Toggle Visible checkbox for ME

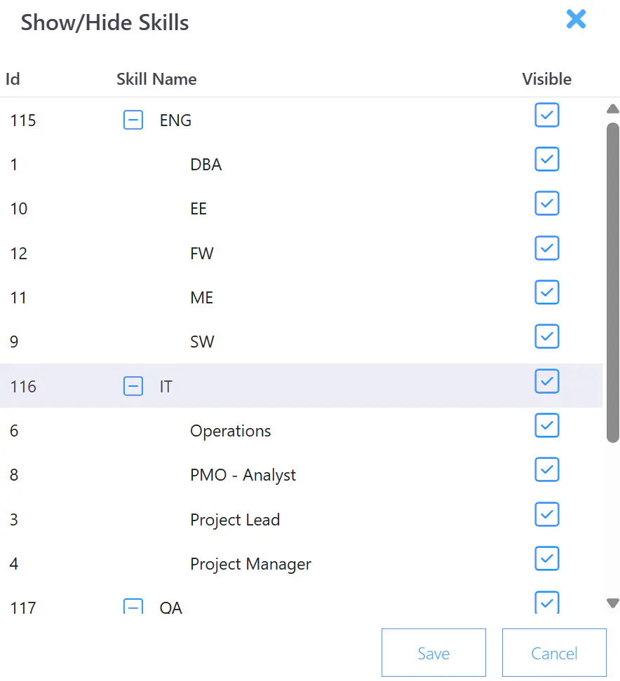[547, 292]
